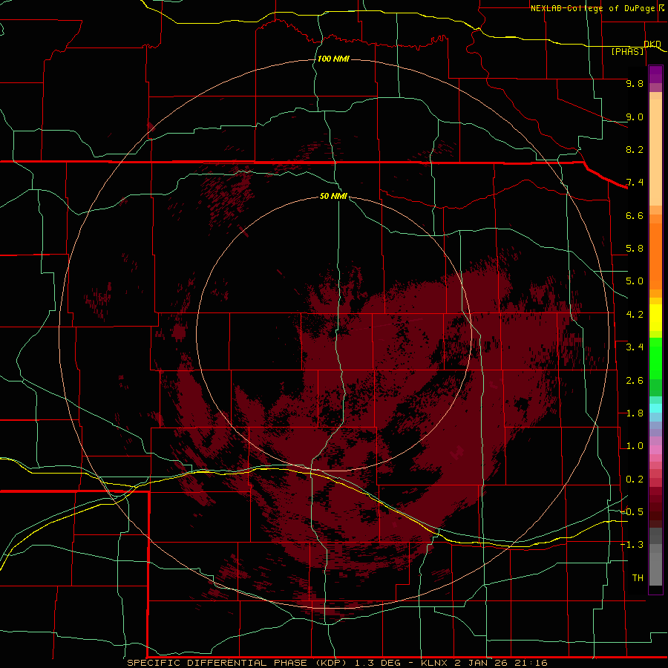
Task: Click the 9.8 scale value
Action: (x=635, y=84)
